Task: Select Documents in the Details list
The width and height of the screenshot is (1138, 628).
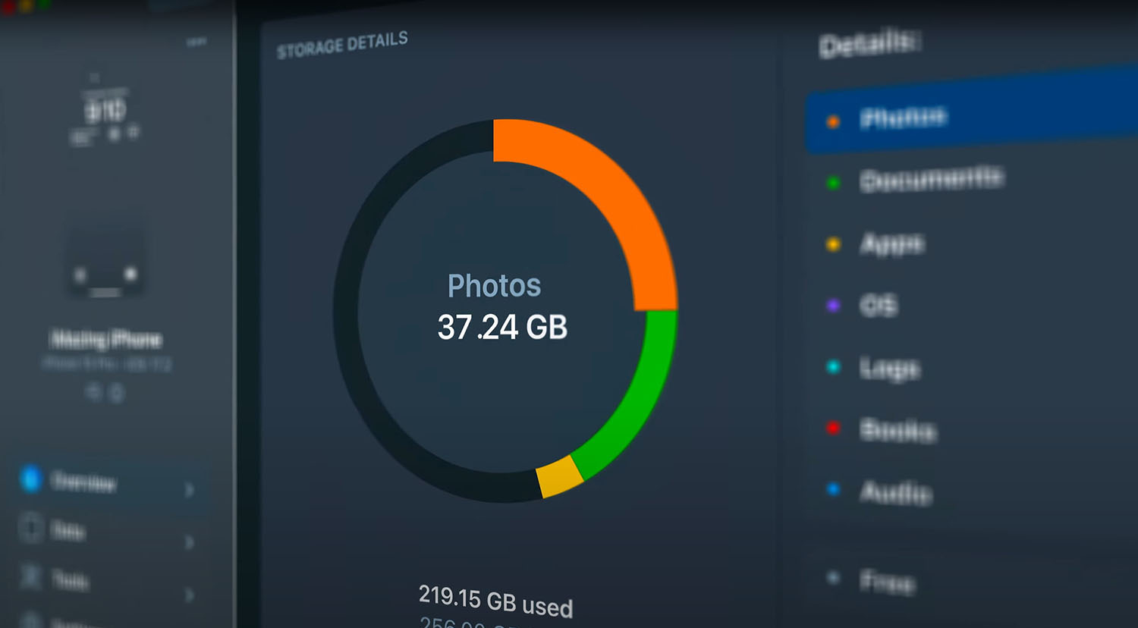Action: click(x=931, y=180)
